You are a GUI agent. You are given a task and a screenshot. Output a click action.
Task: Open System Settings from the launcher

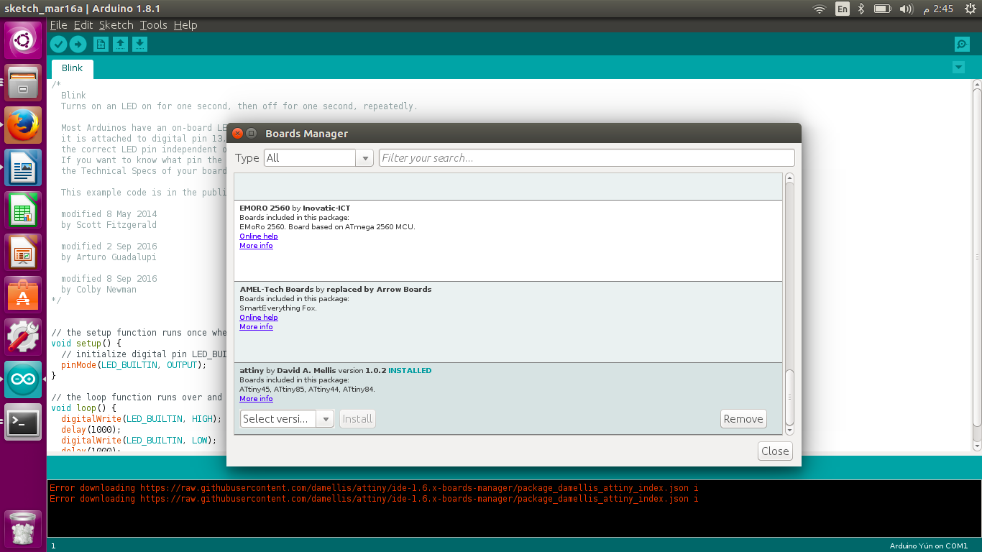[23, 337]
